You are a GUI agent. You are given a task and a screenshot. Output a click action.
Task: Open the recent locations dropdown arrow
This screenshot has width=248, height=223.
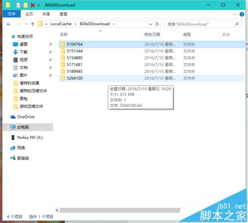pyautogui.click(x=26, y=24)
